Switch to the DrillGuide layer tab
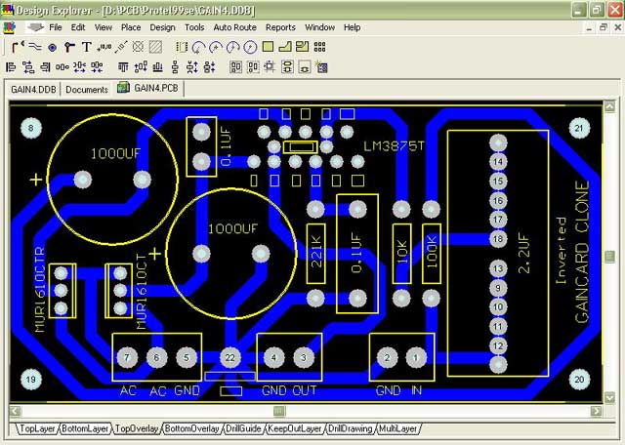This screenshot has height=445, width=625. click(243, 428)
